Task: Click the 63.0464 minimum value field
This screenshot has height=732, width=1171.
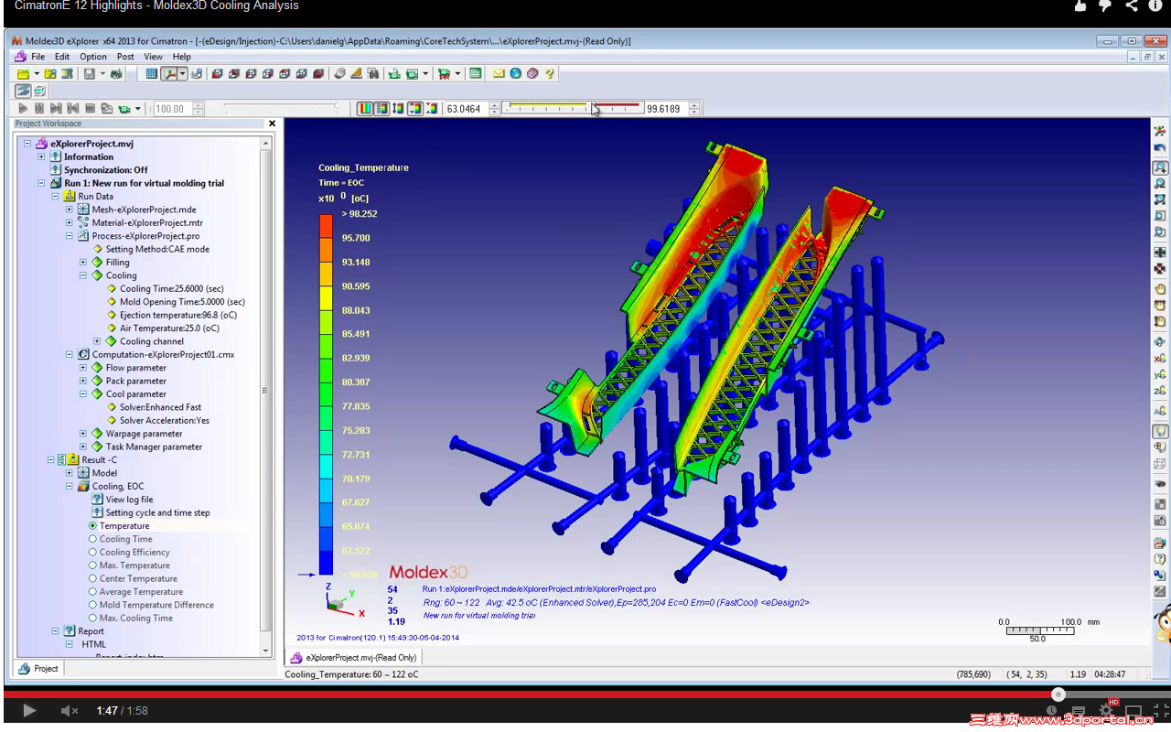Action: 466,109
